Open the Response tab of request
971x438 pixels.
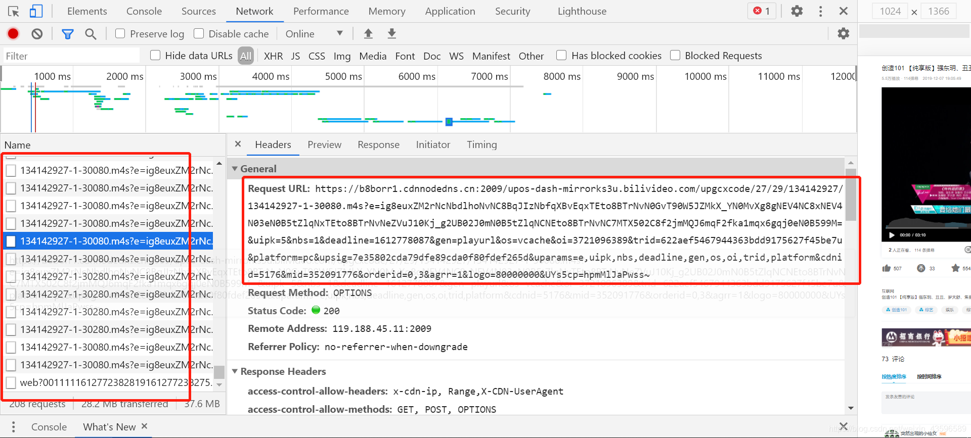pos(378,144)
